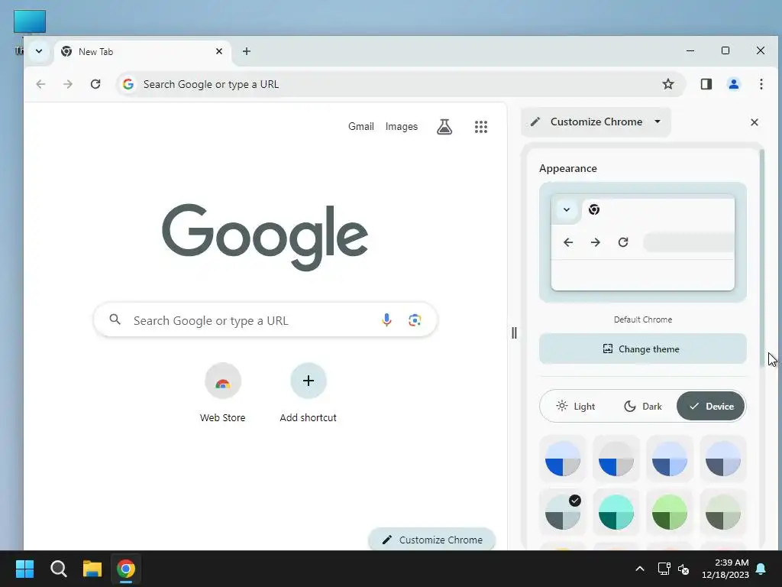Image resolution: width=782 pixels, height=587 pixels.
Task: Click the Google search box
Action: (x=265, y=320)
